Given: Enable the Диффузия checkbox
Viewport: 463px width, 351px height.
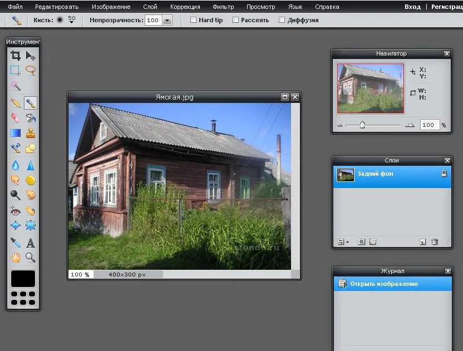Looking at the screenshot, I should (x=282, y=19).
